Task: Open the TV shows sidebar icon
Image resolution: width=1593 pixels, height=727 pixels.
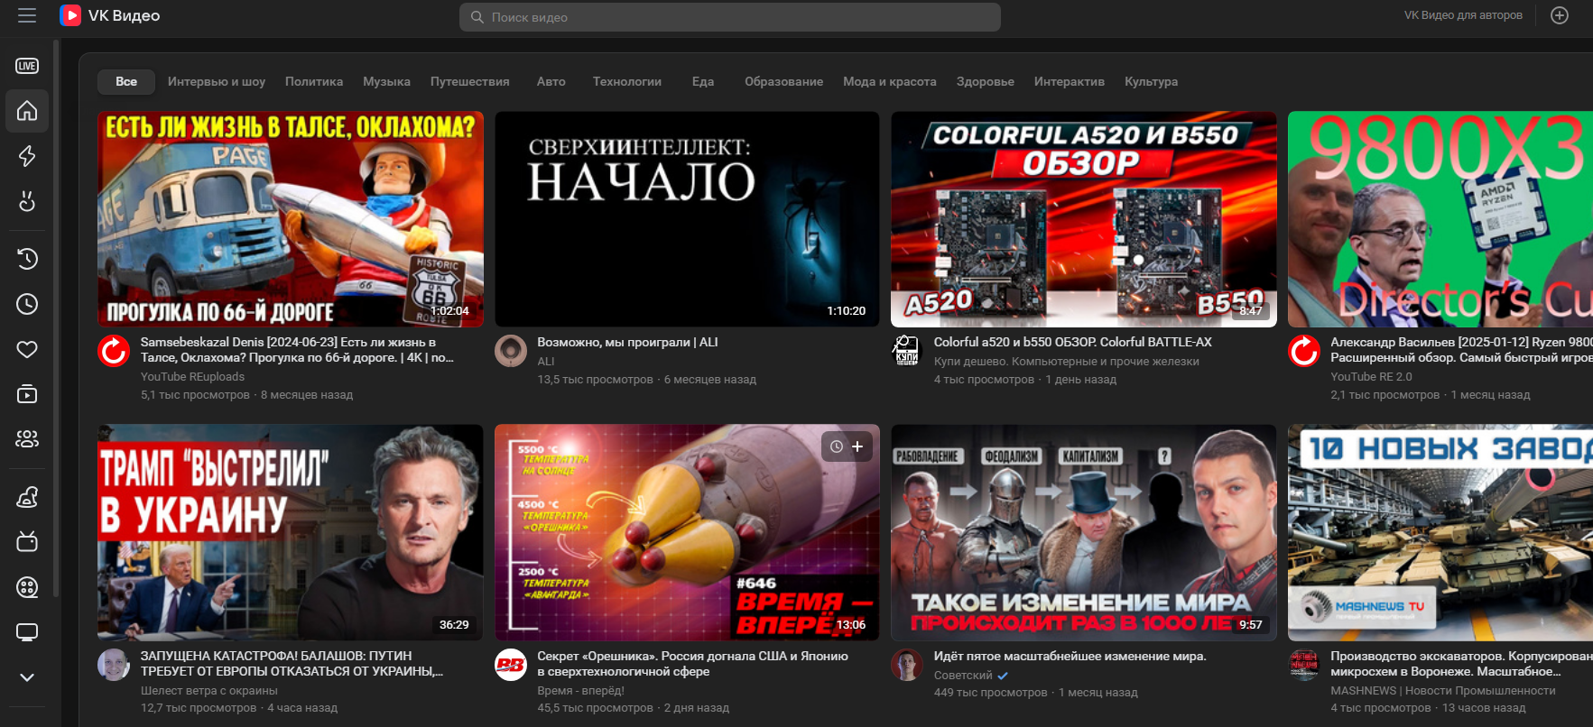Action: [27, 541]
